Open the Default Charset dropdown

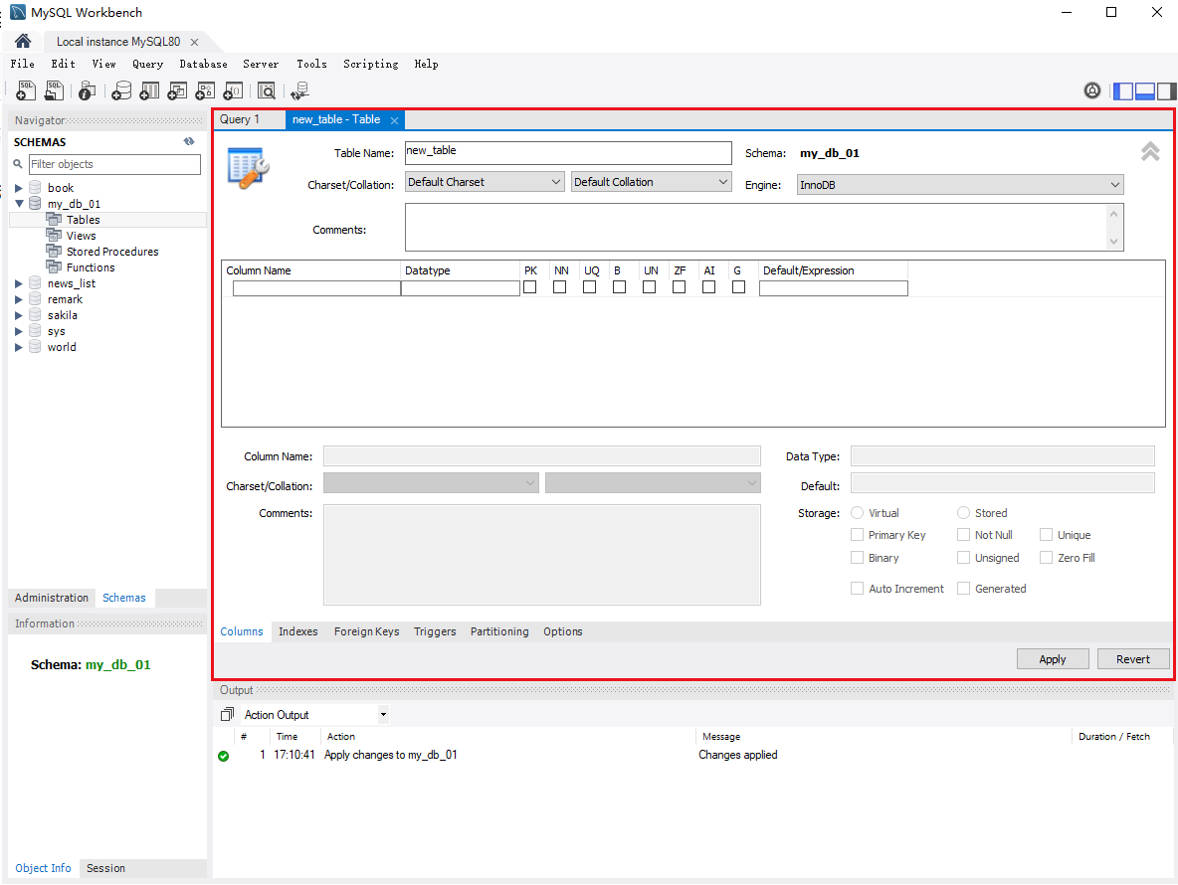485,182
